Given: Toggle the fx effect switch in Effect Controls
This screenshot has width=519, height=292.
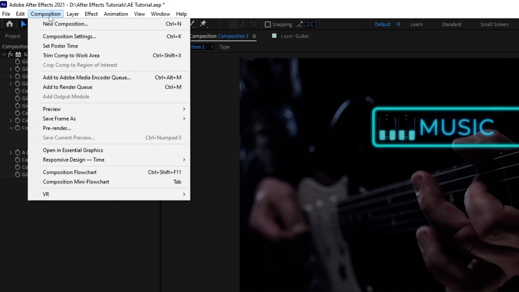Looking at the screenshot, I should (11, 54).
